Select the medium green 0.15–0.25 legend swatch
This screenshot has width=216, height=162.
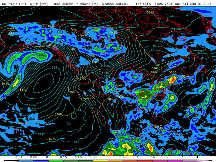[71, 161]
